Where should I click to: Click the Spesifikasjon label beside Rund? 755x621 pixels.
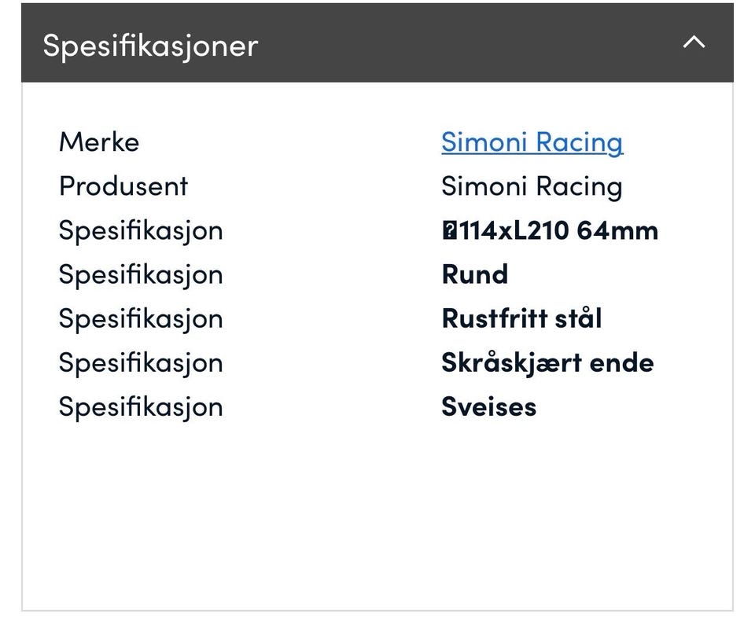coord(141,274)
